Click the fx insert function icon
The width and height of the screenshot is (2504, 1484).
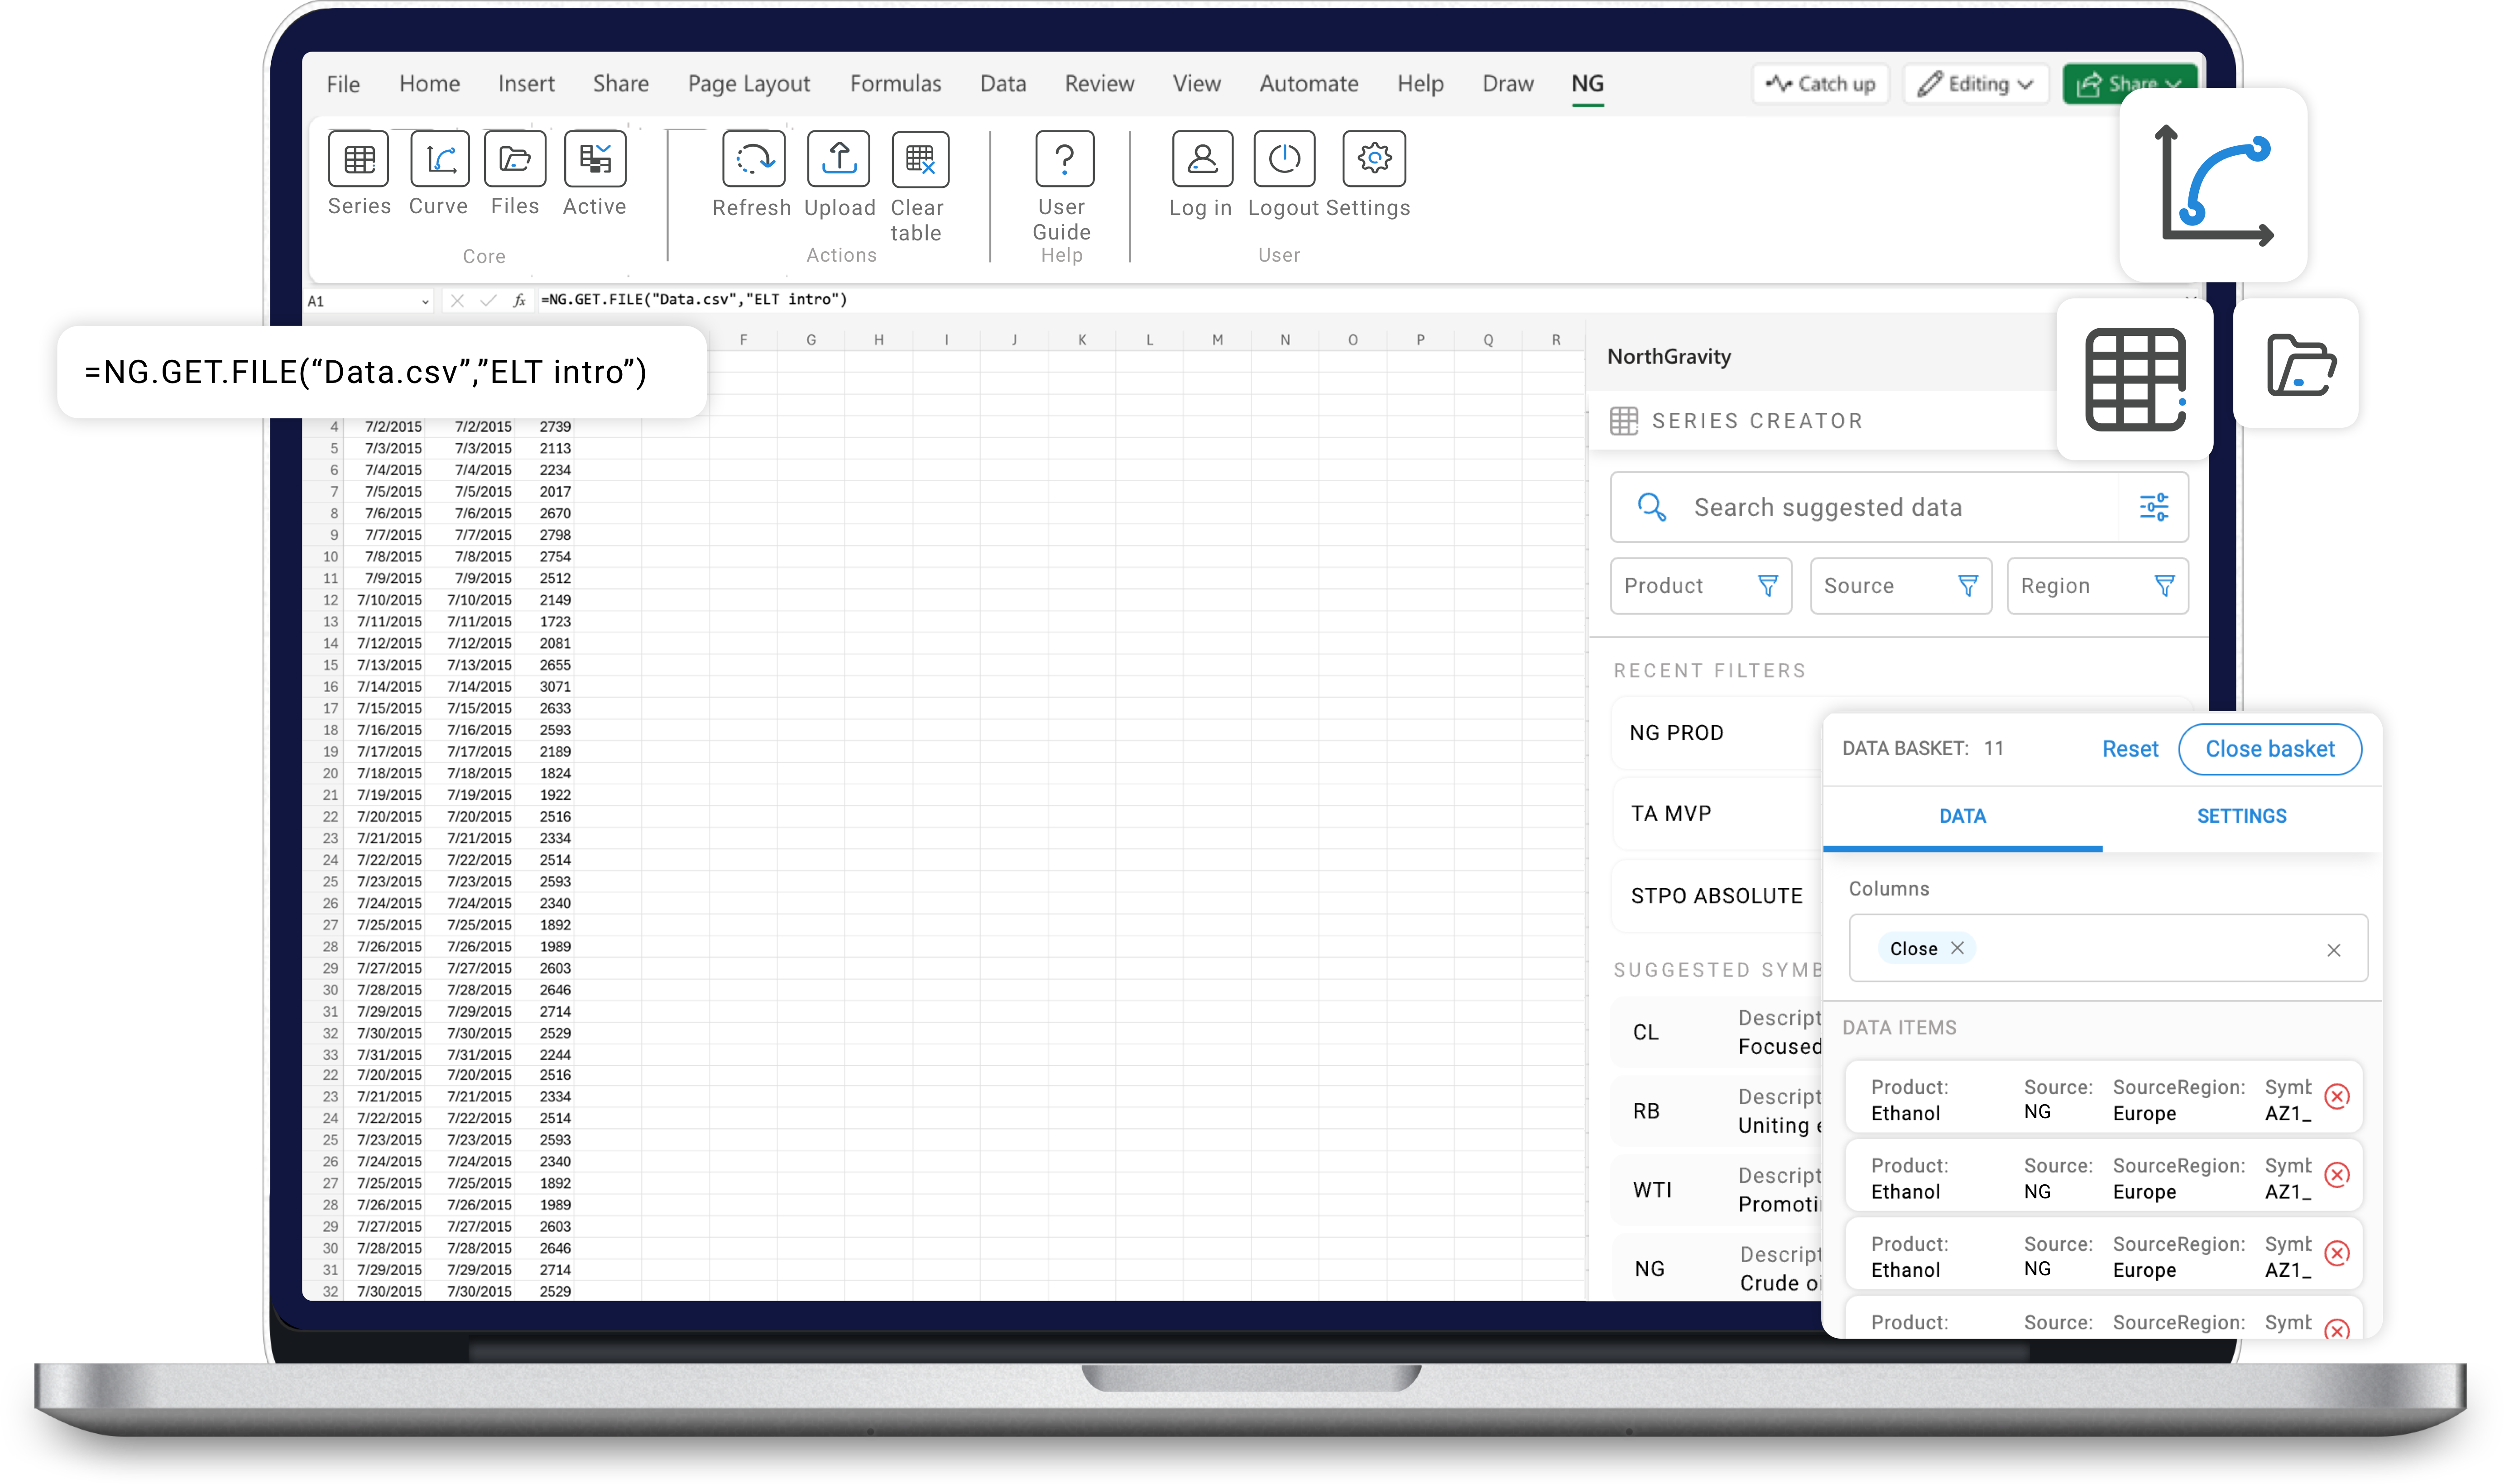coord(519,300)
